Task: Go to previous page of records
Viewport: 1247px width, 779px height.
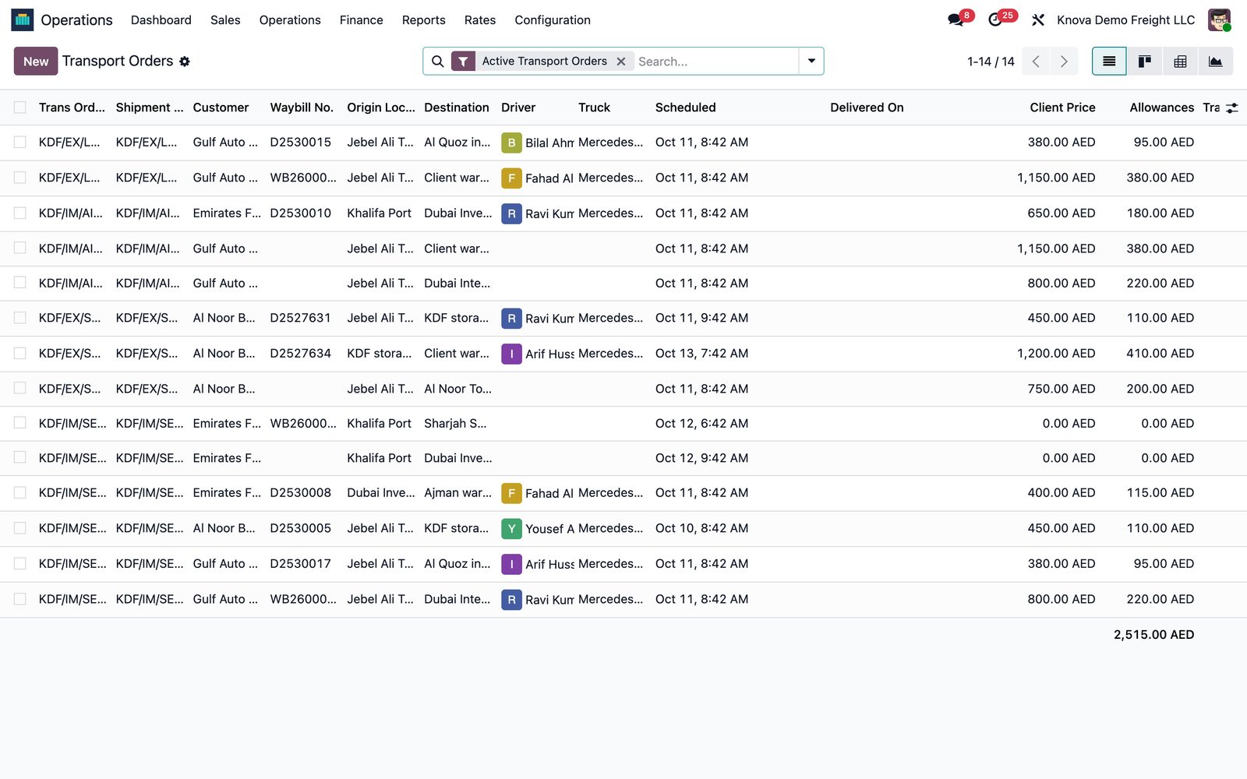Action: (1036, 62)
